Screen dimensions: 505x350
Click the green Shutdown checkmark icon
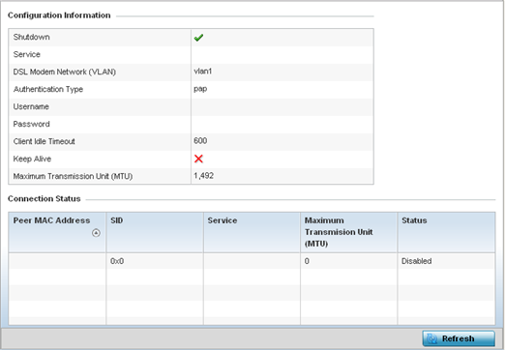click(198, 38)
